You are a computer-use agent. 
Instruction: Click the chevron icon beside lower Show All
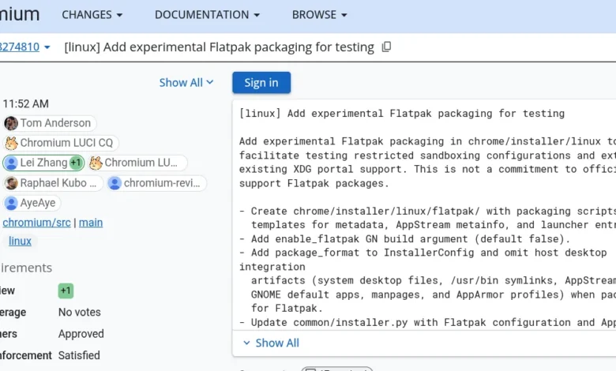click(246, 343)
